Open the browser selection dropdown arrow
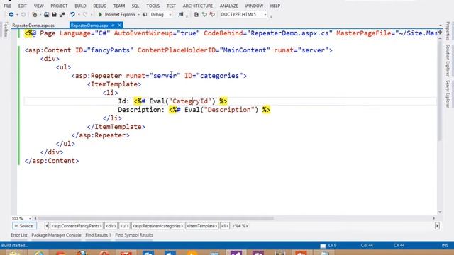The image size is (454, 255). [x=138, y=15]
